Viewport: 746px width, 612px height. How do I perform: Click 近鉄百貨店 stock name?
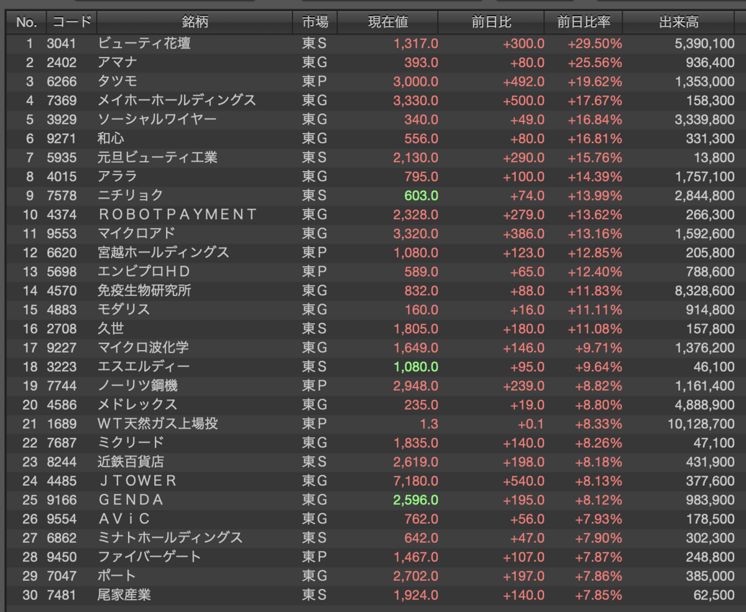pyautogui.click(x=131, y=461)
